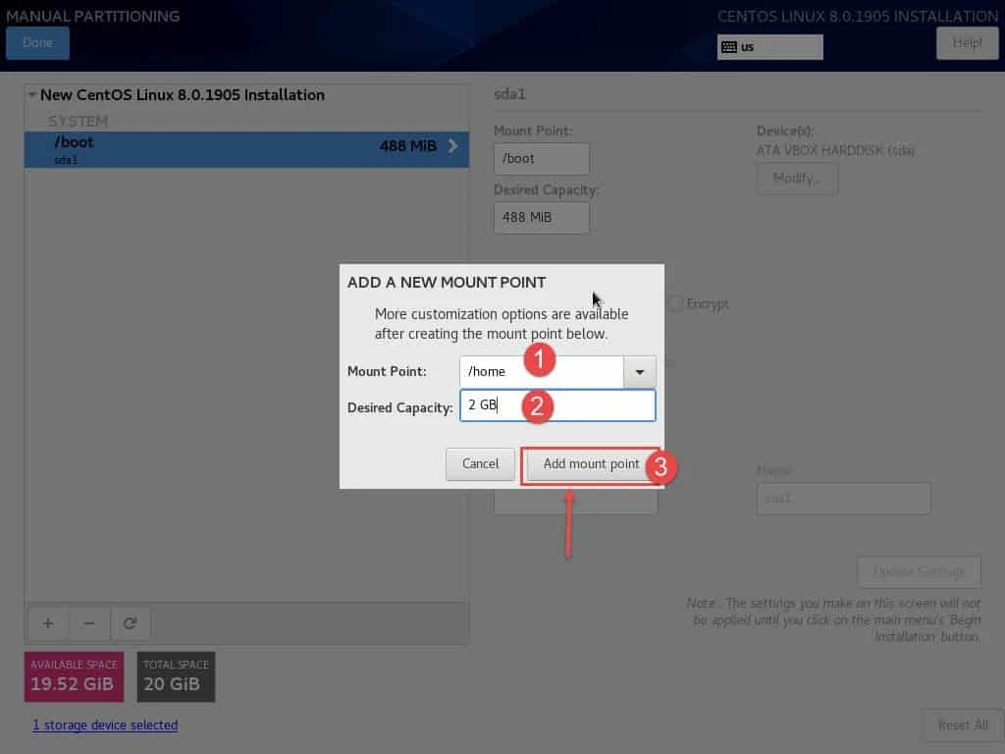Image resolution: width=1005 pixels, height=754 pixels.
Task: Click the keyboard layout icon beside 'us'
Action: (727, 46)
